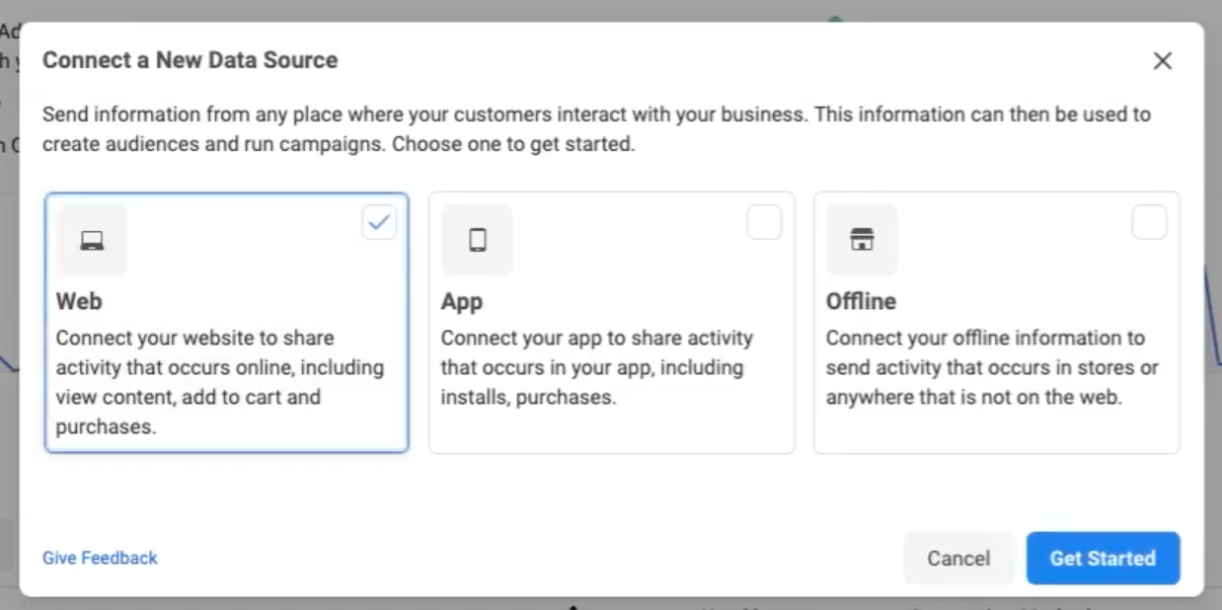
Task: Dismiss the dialog with the X
Action: pos(1162,60)
